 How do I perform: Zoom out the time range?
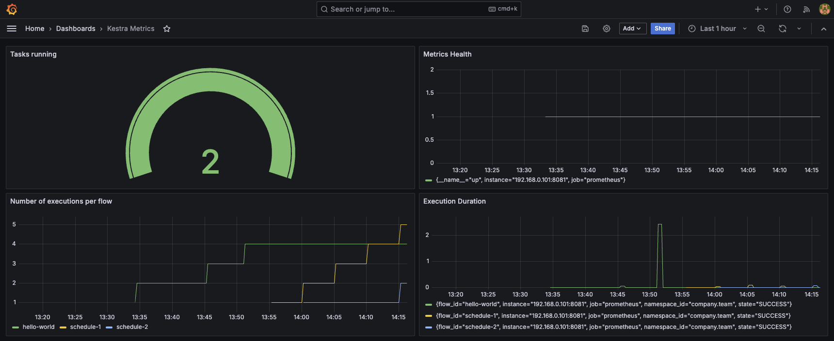tap(761, 29)
